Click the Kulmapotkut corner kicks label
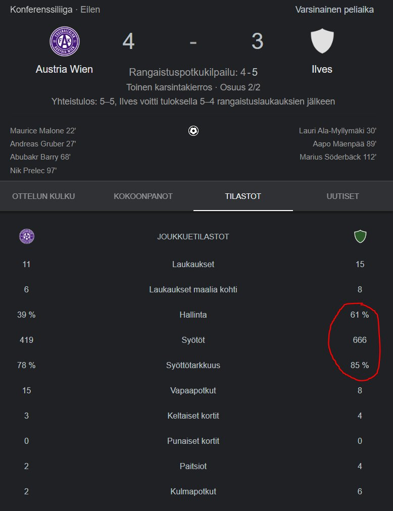 [x=193, y=491]
